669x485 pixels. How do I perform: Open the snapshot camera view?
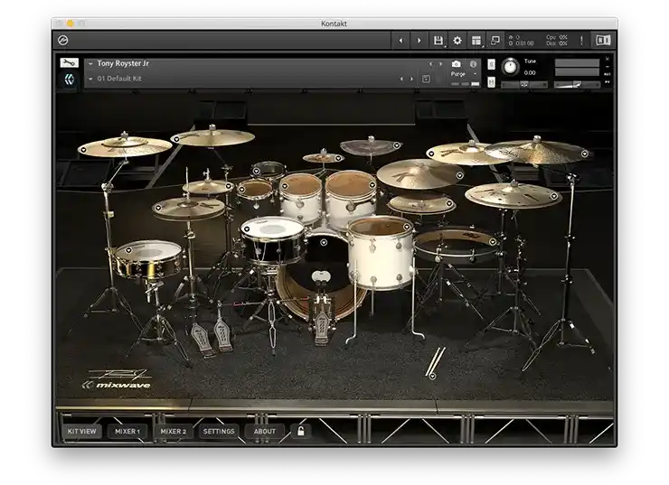457,64
